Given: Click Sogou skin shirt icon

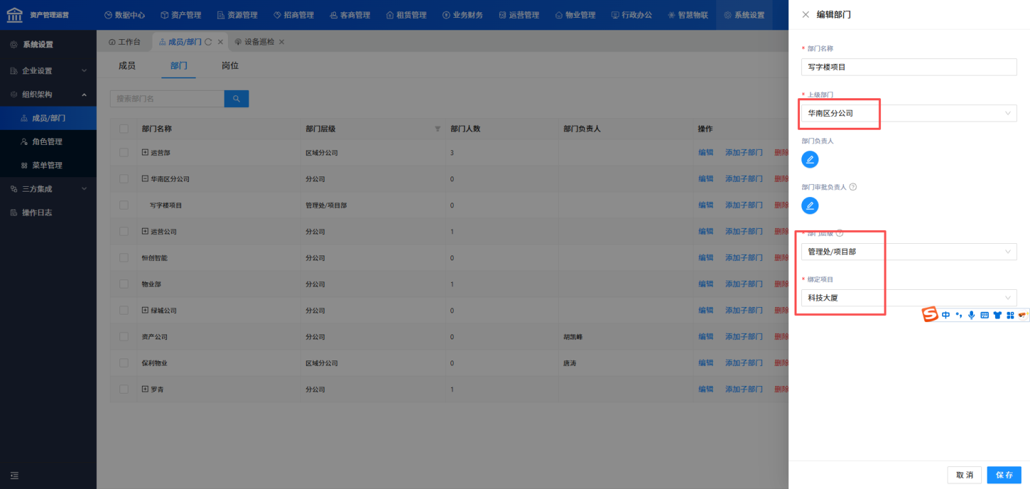Looking at the screenshot, I should pyautogui.click(x=997, y=315).
